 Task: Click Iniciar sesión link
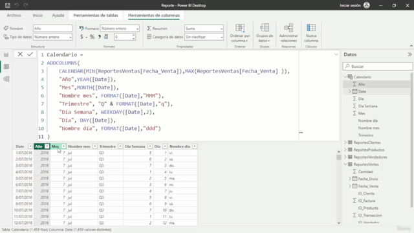[x=350, y=5]
